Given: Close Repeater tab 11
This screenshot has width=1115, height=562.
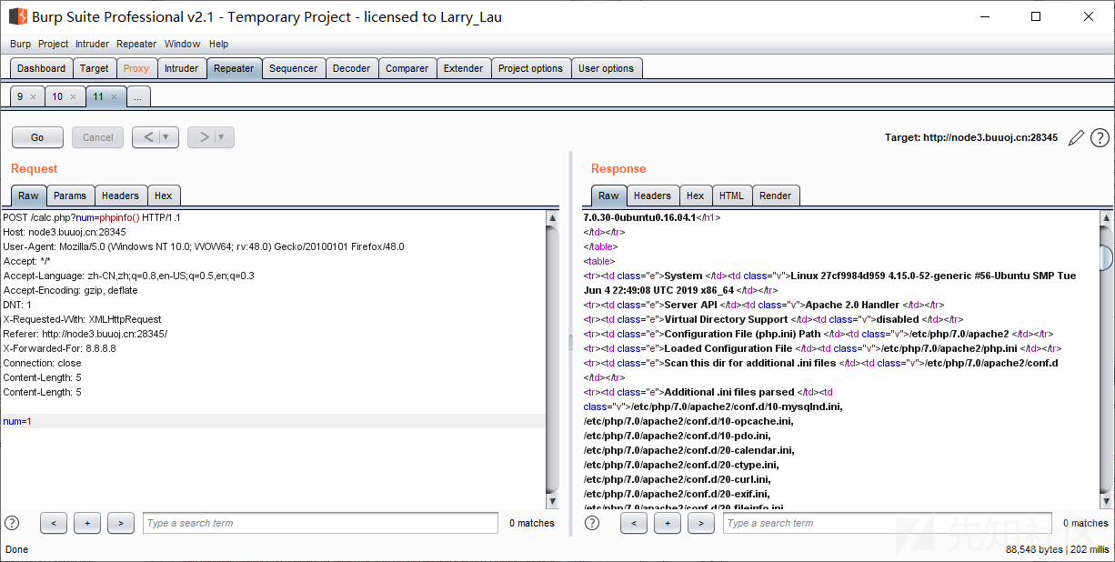Looking at the screenshot, I should (x=114, y=96).
